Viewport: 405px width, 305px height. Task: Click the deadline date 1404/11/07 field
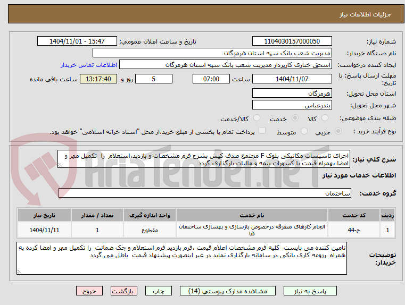(292, 79)
